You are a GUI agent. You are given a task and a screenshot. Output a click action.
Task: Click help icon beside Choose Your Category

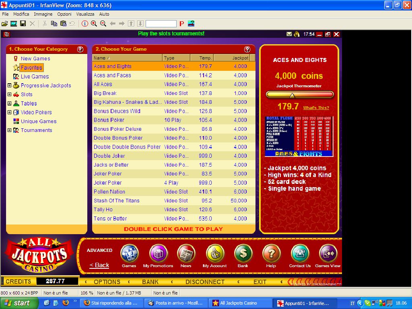[x=80, y=49]
